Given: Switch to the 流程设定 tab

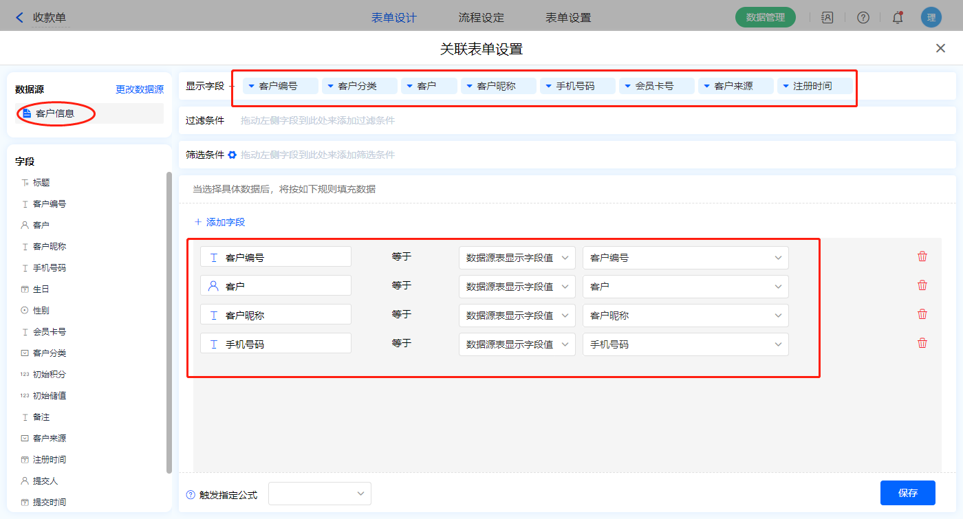Looking at the screenshot, I should coord(481,18).
